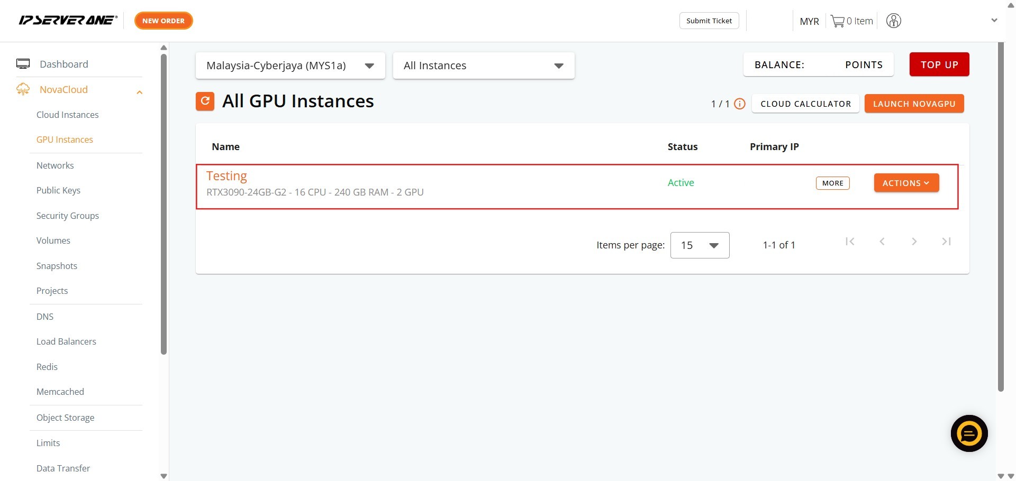The height and width of the screenshot is (481, 1016).
Task: Click the next page arrow
Action: (x=914, y=242)
